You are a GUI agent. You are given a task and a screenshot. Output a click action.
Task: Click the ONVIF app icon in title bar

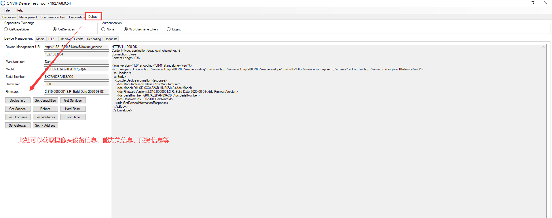(3, 3)
